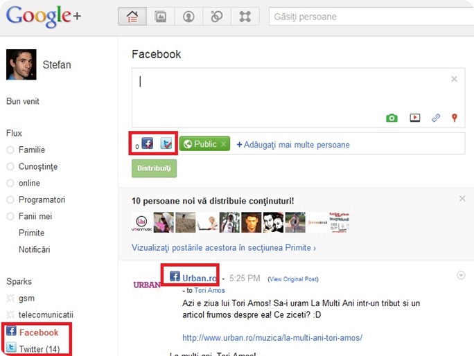The height and width of the screenshot is (356, 474).
Task: Click the man's face thumbnail in new people
Action: (252, 222)
